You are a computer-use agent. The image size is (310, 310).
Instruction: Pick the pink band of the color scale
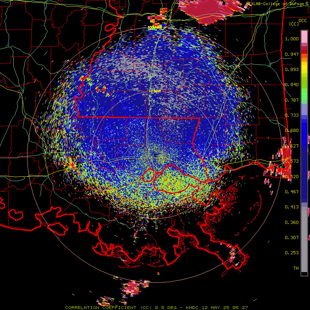point(304,37)
